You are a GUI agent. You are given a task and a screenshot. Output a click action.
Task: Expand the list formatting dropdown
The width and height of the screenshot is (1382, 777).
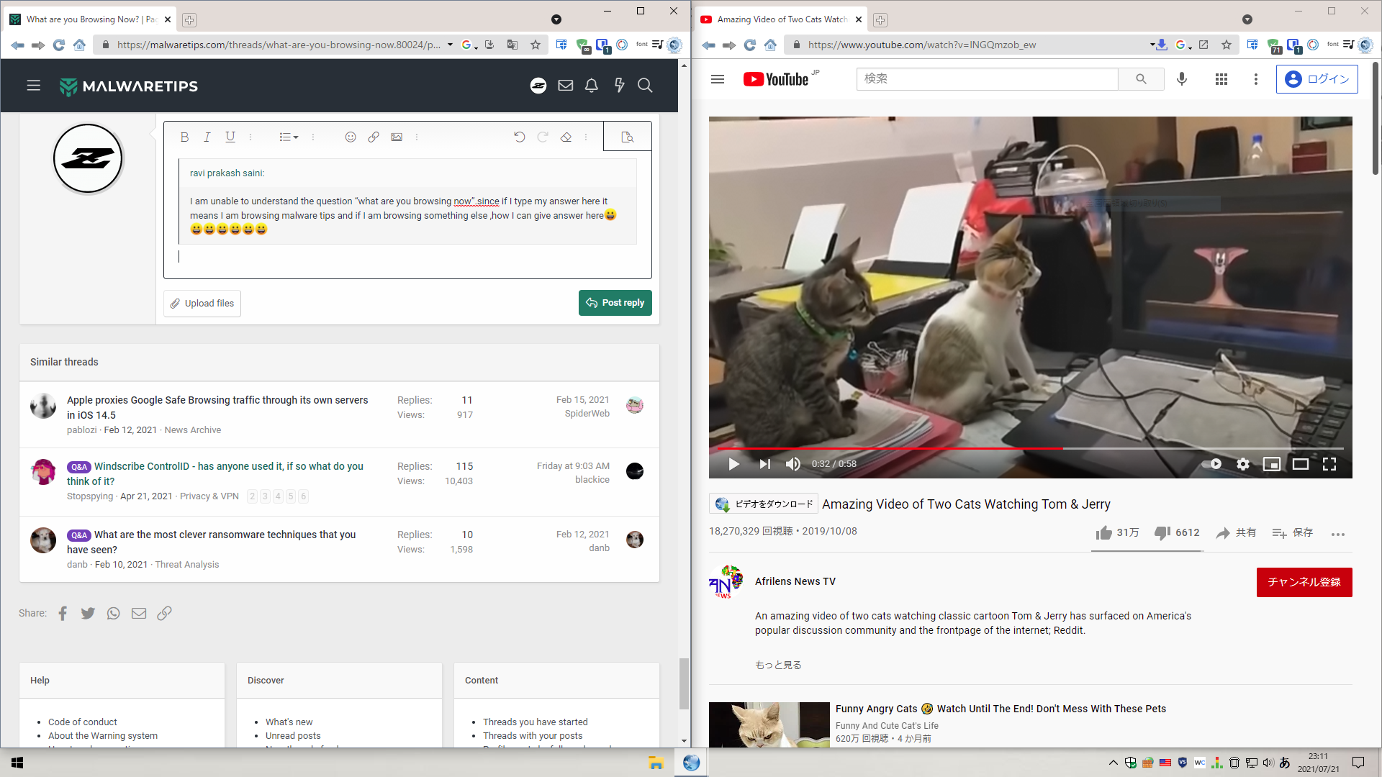289,137
